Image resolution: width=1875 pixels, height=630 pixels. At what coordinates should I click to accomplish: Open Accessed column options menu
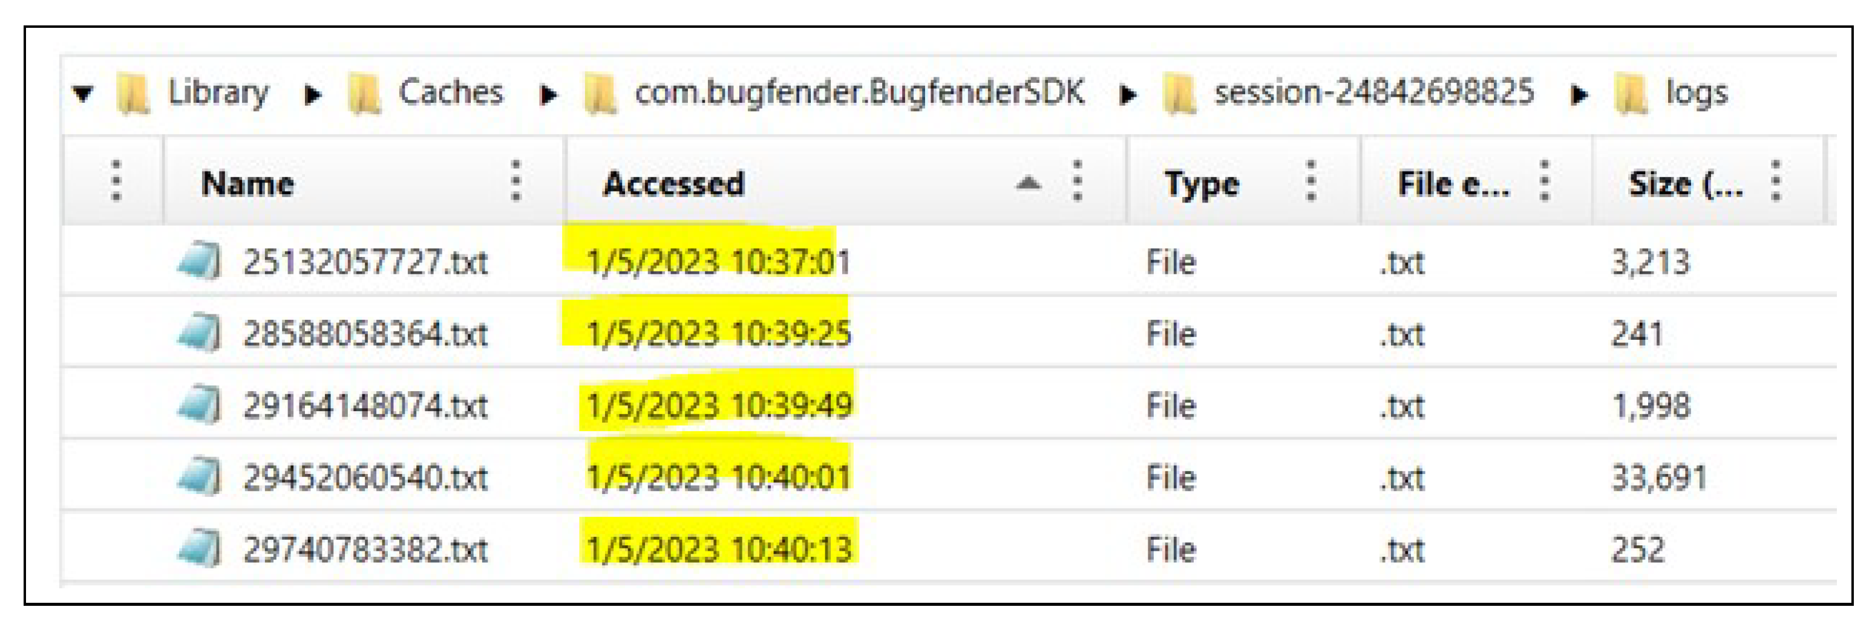coord(1077,181)
